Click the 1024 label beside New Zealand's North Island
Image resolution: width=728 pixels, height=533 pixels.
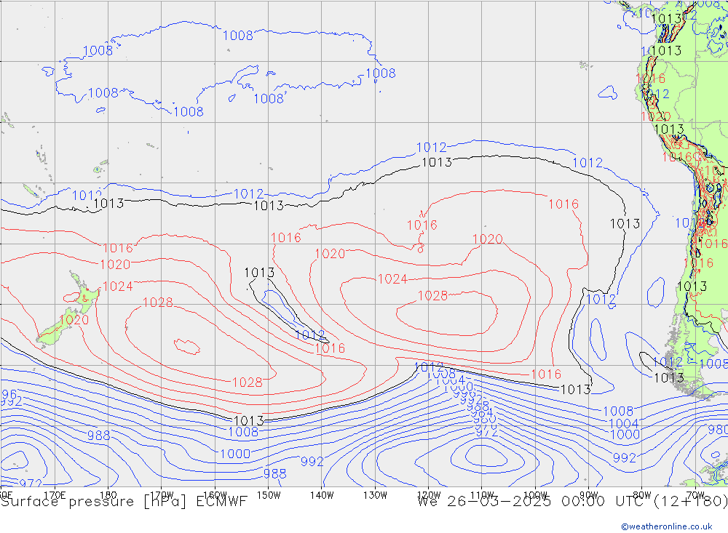[118, 286]
